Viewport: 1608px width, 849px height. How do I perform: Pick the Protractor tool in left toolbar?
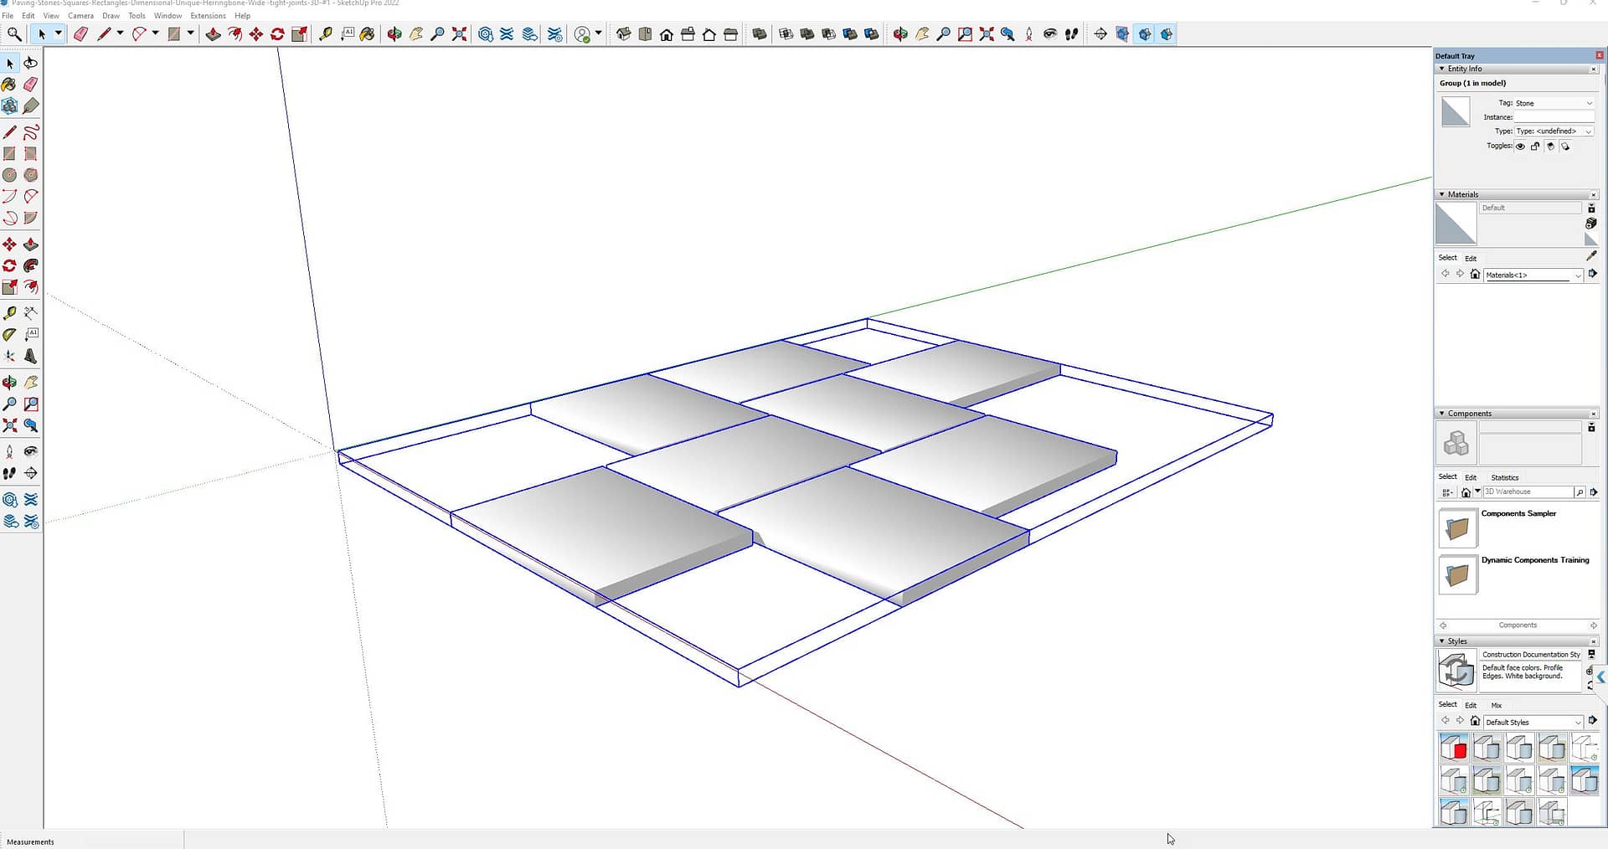point(9,335)
